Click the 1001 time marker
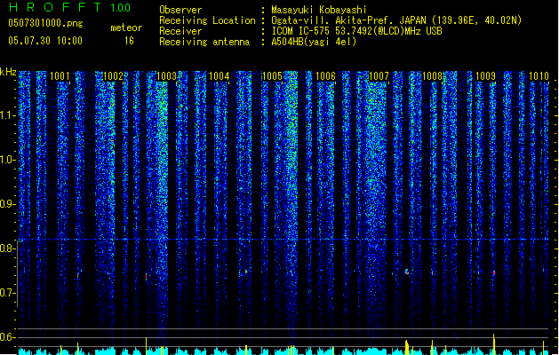Screen dimensions: 559x355 pyautogui.click(x=60, y=76)
